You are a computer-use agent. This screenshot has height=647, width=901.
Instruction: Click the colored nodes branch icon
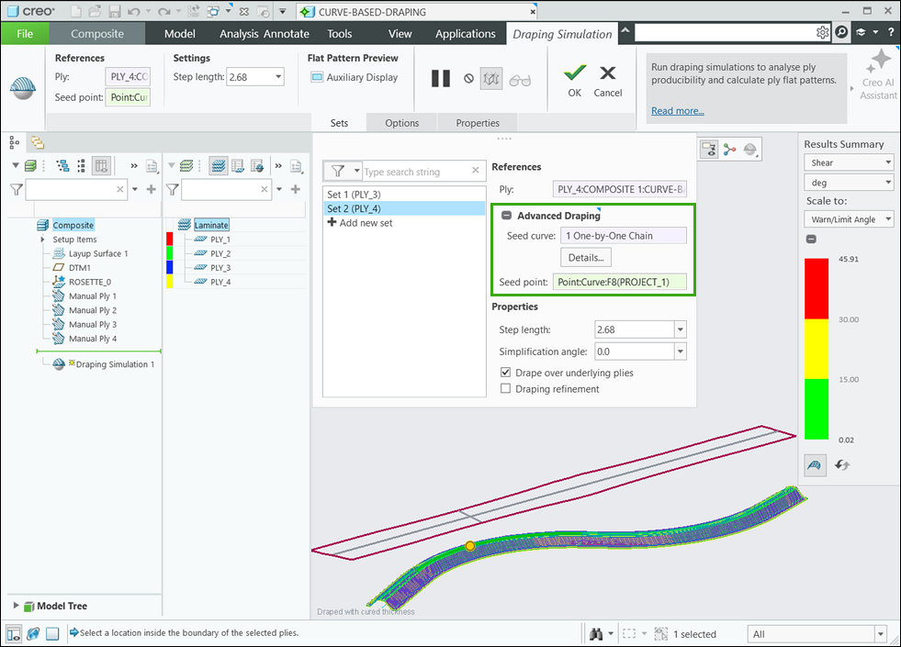coord(730,150)
